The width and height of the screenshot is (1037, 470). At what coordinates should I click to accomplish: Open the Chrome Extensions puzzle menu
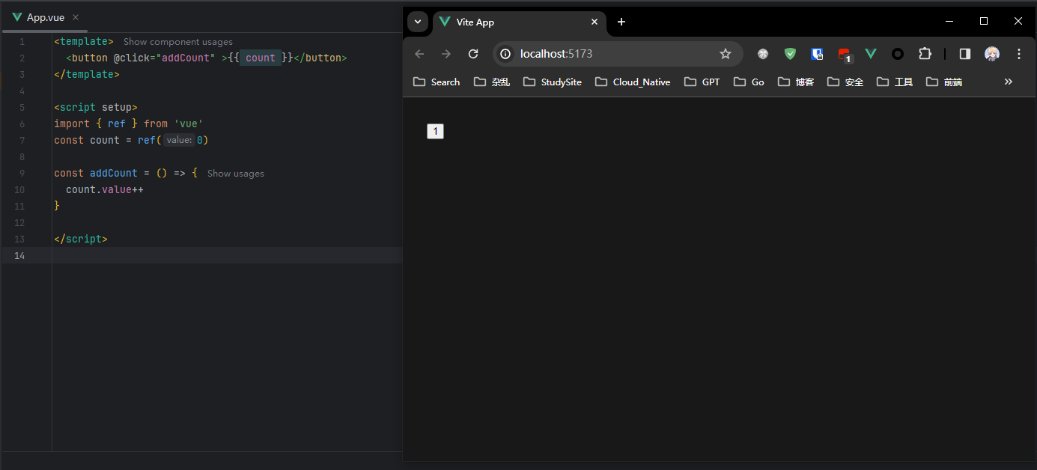point(925,54)
